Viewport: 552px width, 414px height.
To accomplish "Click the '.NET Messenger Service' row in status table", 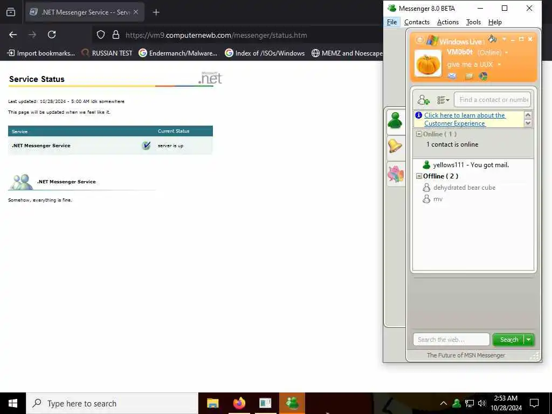I will click(x=110, y=146).
